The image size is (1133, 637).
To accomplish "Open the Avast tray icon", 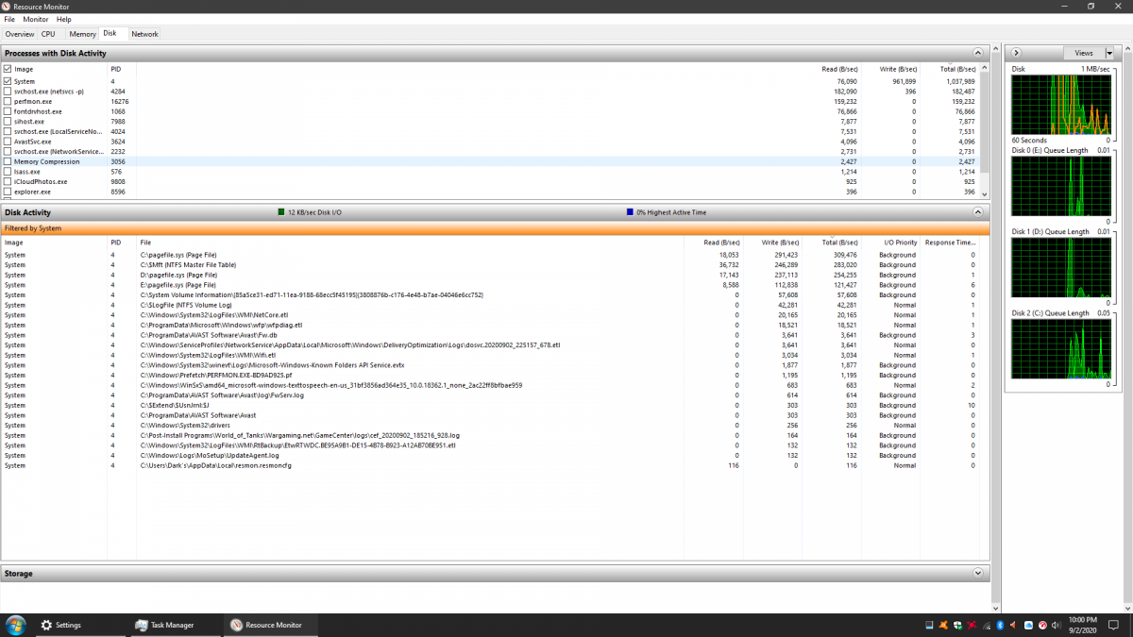I will (943, 625).
